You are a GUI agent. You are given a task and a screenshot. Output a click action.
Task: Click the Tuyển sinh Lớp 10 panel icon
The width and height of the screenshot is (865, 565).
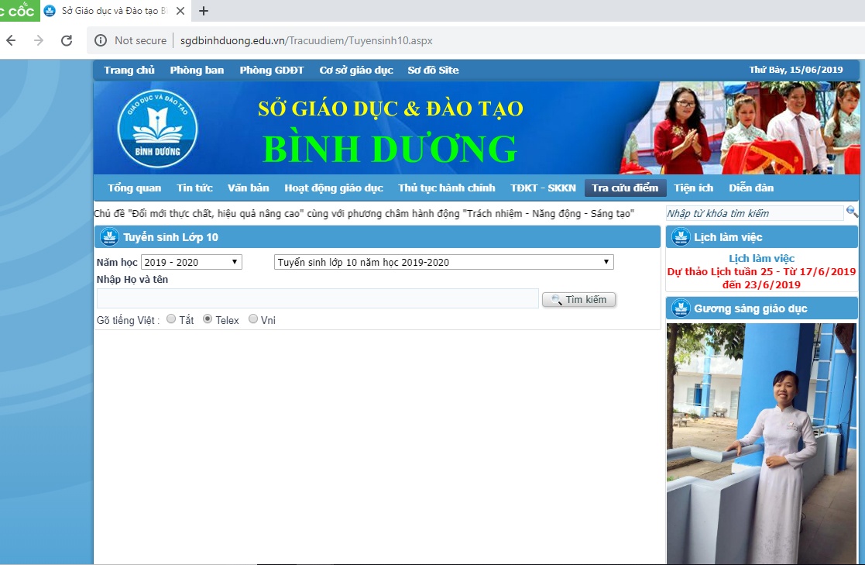click(109, 237)
